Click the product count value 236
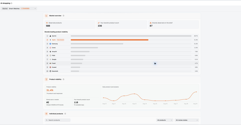The height and width of the screenshot is (125, 241). 100,26
